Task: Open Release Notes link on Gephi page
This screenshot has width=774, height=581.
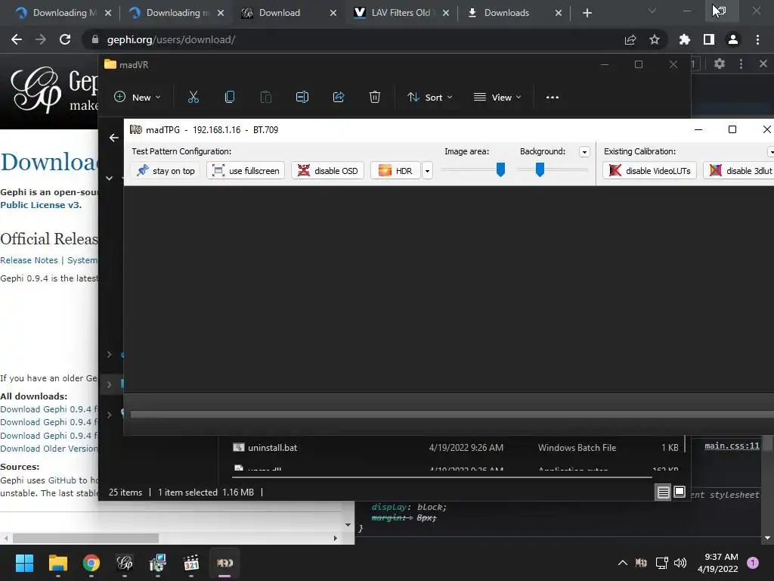Action: [29, 260]
